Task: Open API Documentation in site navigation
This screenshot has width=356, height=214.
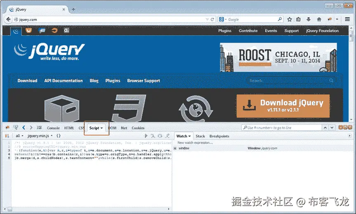Action: click(64, 81)
